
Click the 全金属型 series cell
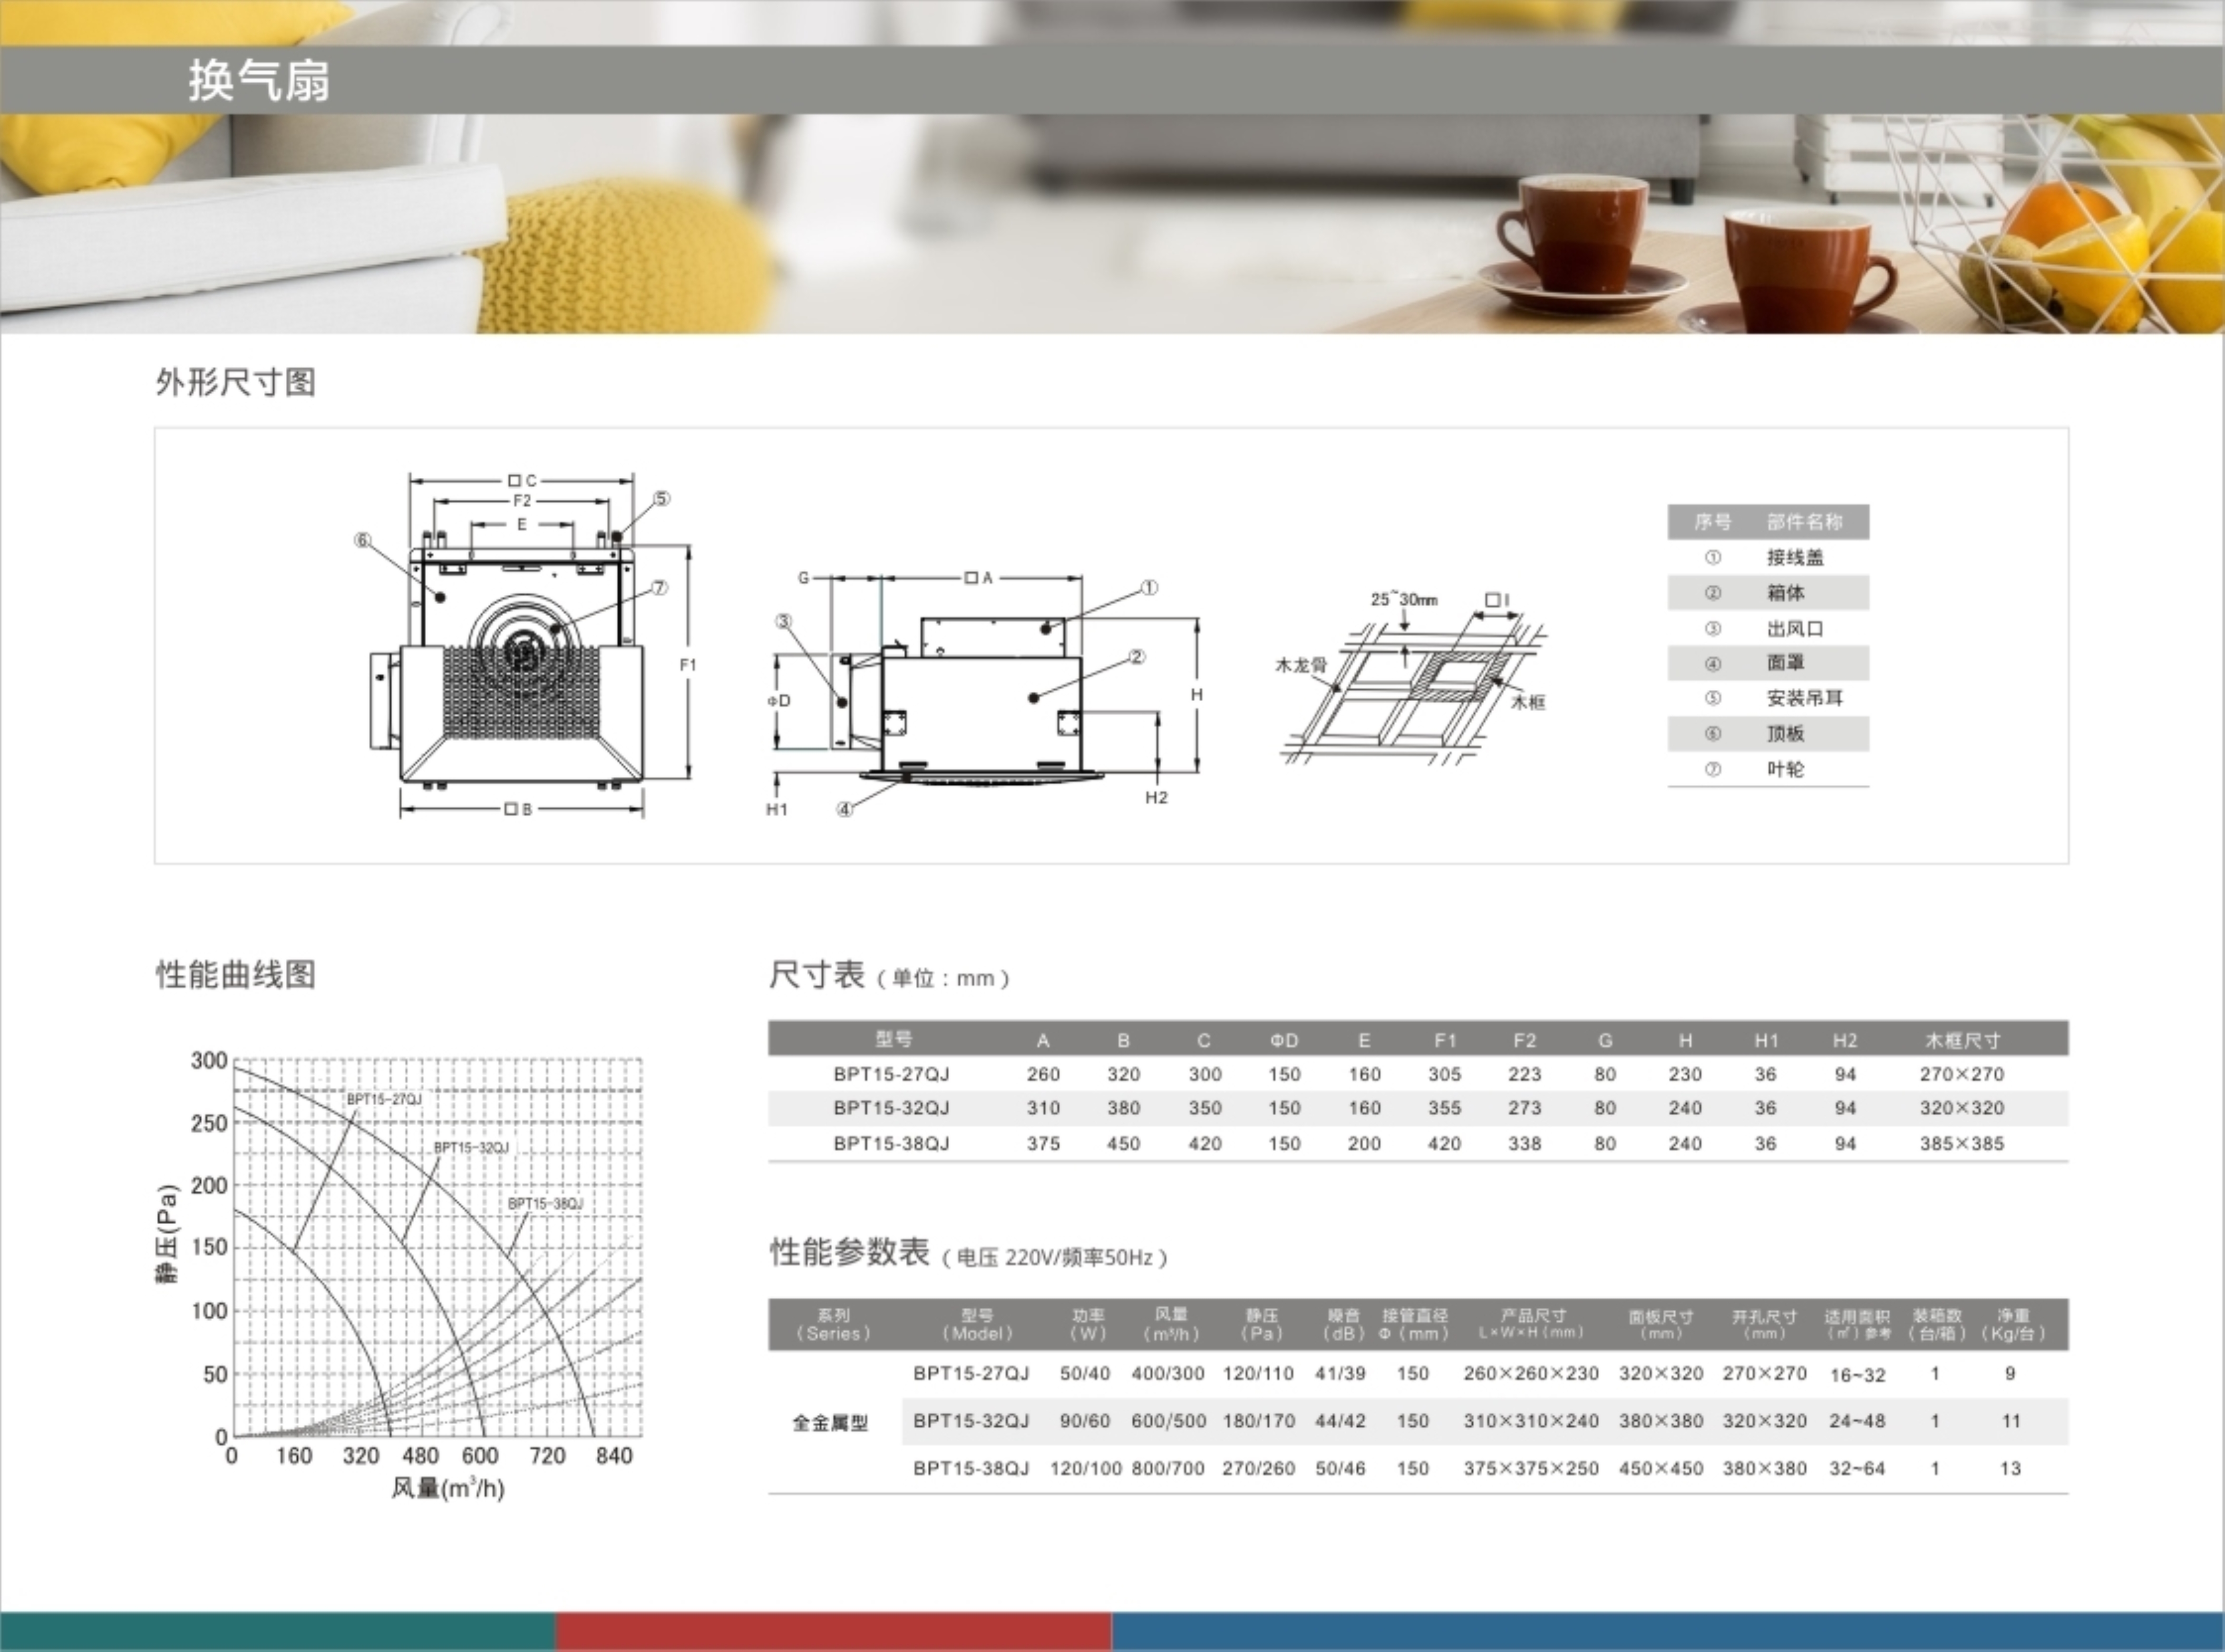tap(830, 1422)
